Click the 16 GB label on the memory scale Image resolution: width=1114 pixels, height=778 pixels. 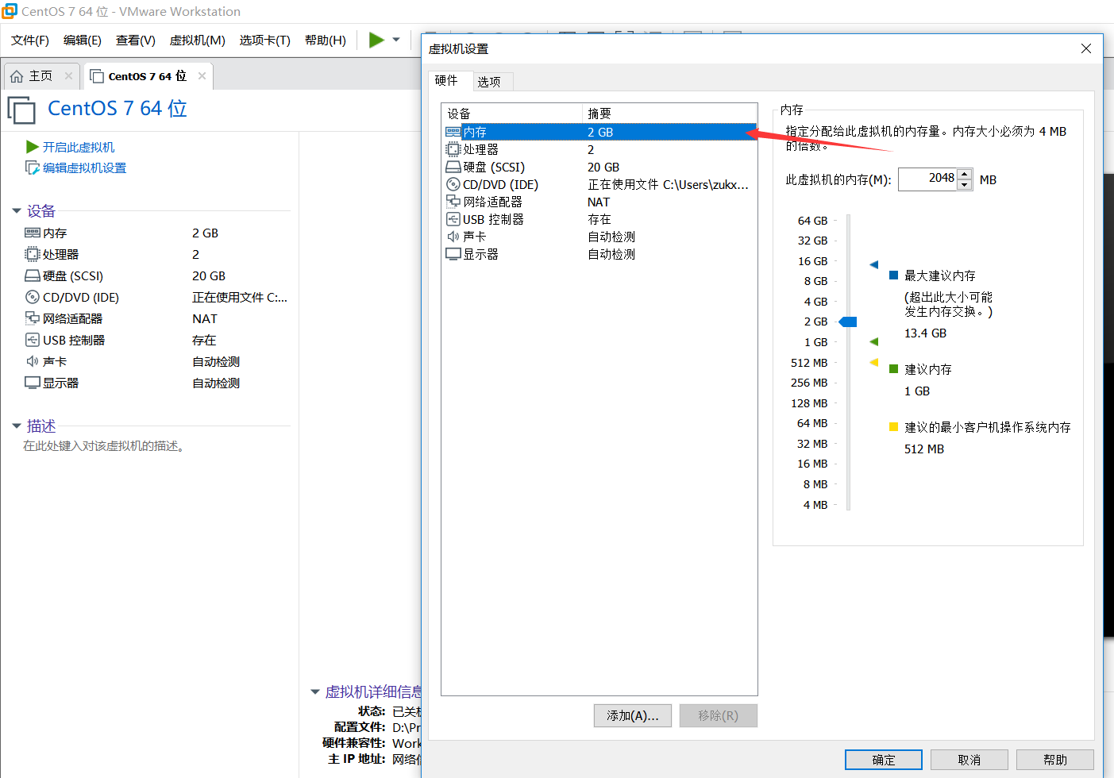(x=812, y=261)
